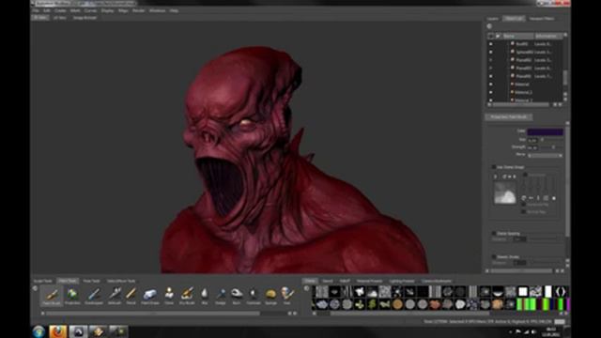
Task: Select the Sponge tool
Action: coord(270,296)
